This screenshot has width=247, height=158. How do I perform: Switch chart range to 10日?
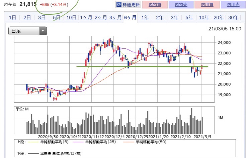(71, 18)
